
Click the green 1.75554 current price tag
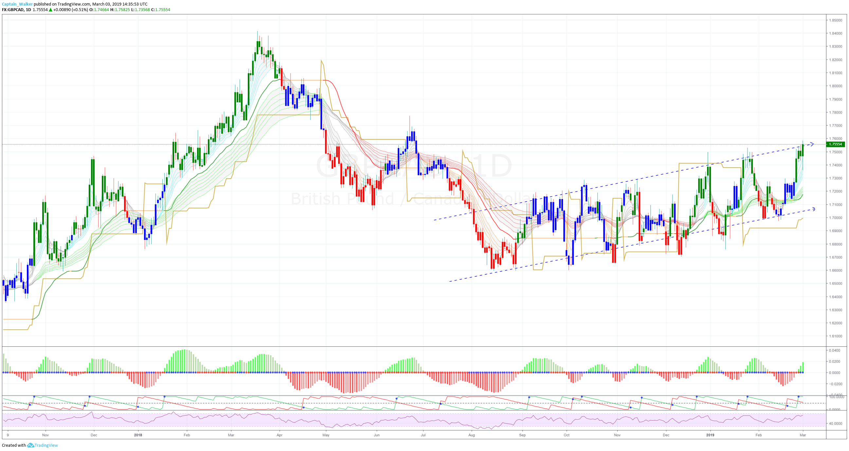[x=836, y=144]
